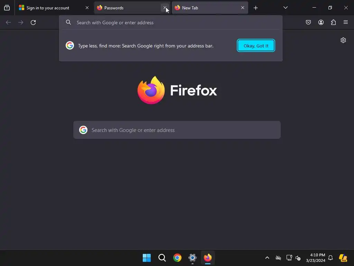The width and height of the screenshot is (354, 266).
Task: Go forward one page
Action: [x=21, y=23]
